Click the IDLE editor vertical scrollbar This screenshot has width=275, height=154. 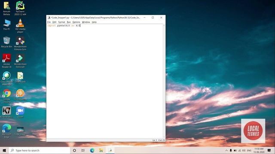coord(164,81)
